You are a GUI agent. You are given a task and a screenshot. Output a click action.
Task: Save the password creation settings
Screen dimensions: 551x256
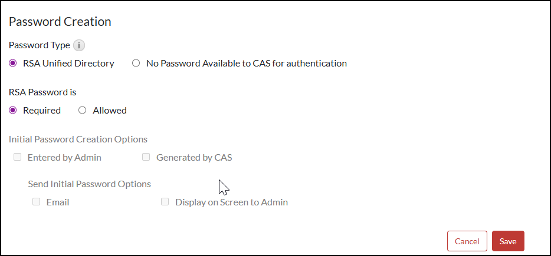coord(508,241)
